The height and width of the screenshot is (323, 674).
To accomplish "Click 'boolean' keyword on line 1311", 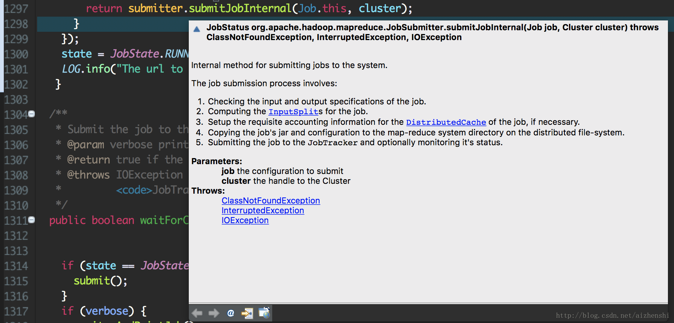I will [x=113, y=220].
